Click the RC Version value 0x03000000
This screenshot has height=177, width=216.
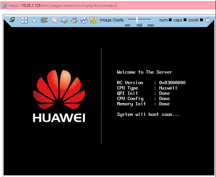coord(172,82)
